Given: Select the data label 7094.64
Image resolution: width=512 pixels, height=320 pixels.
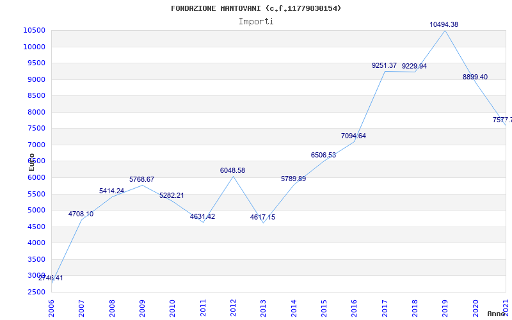Looking at the screenshot, I should 354,136.
